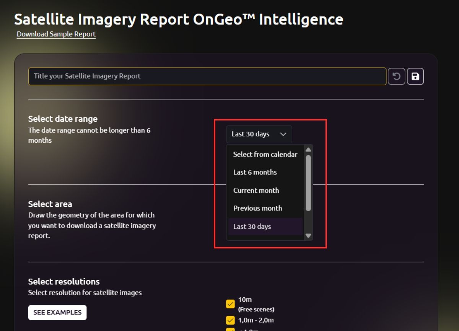Pick Last 6 months option
Image resolution: width=459 pixels, height=331 pixels.
click(x=265, y=172)
